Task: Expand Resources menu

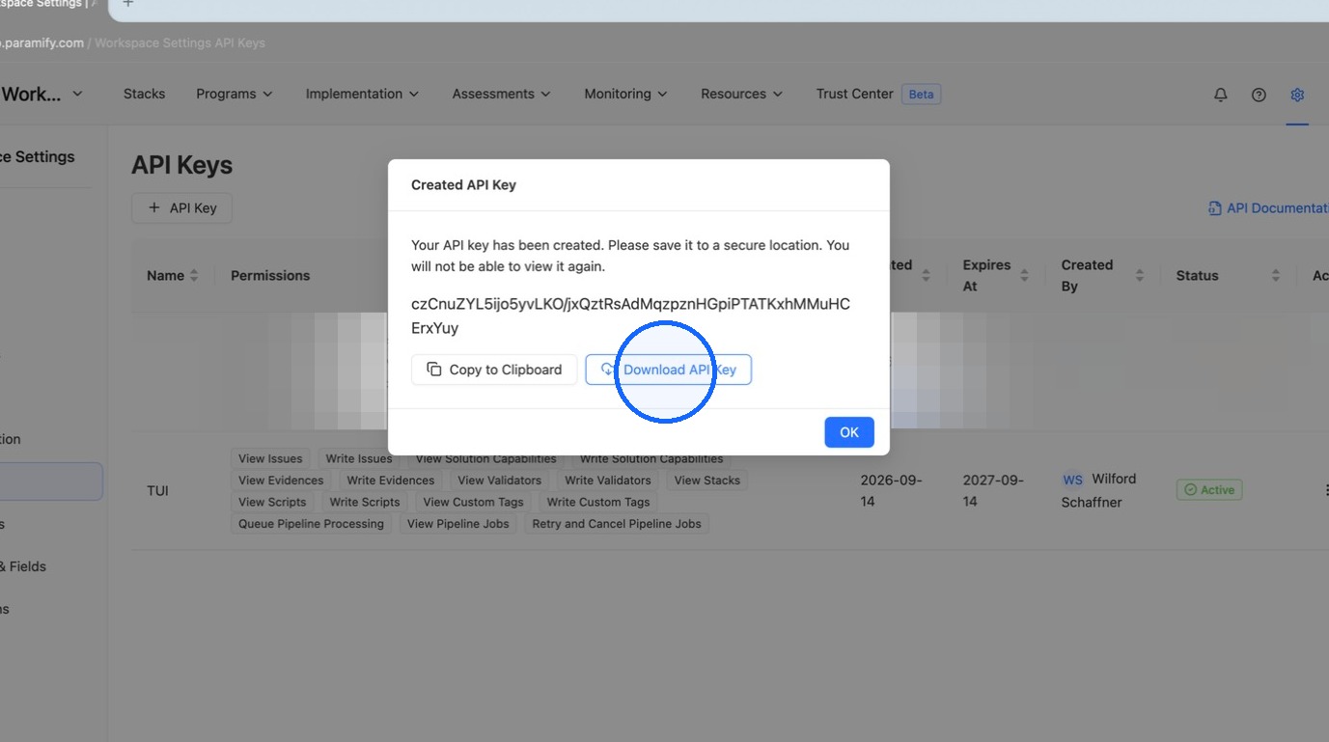Action: click(x=741, y=94)
